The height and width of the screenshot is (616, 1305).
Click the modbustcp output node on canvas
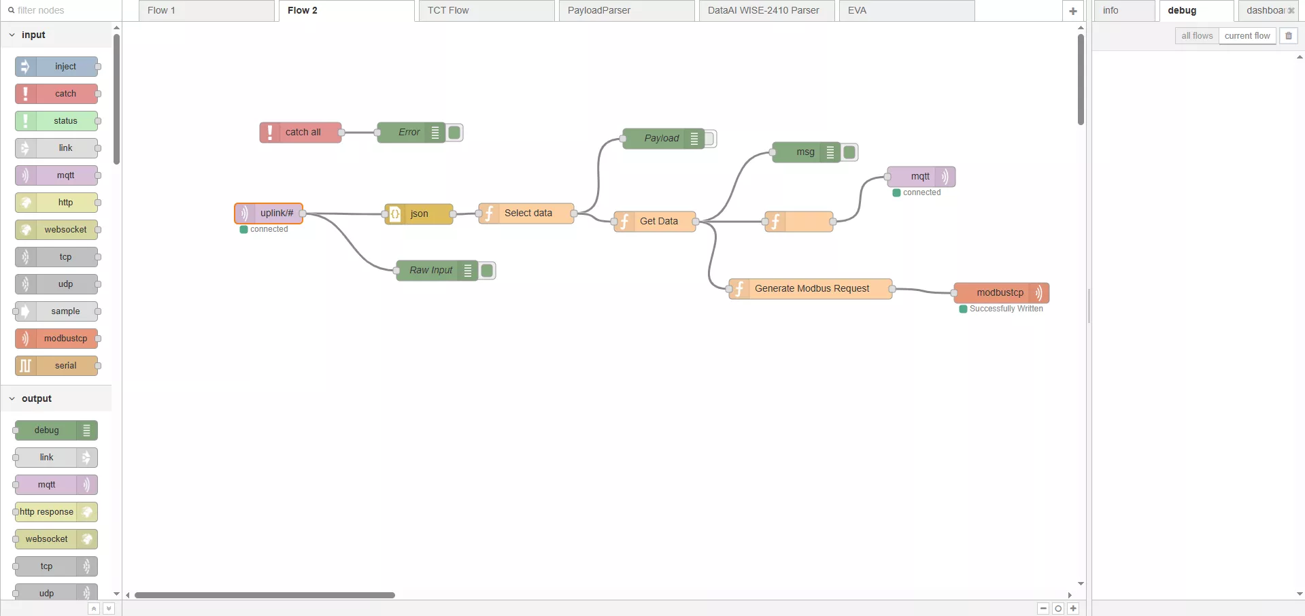point(1002,293)
